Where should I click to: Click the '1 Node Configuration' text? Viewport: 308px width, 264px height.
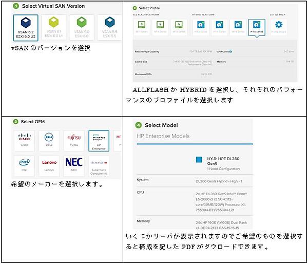point(223,168)
